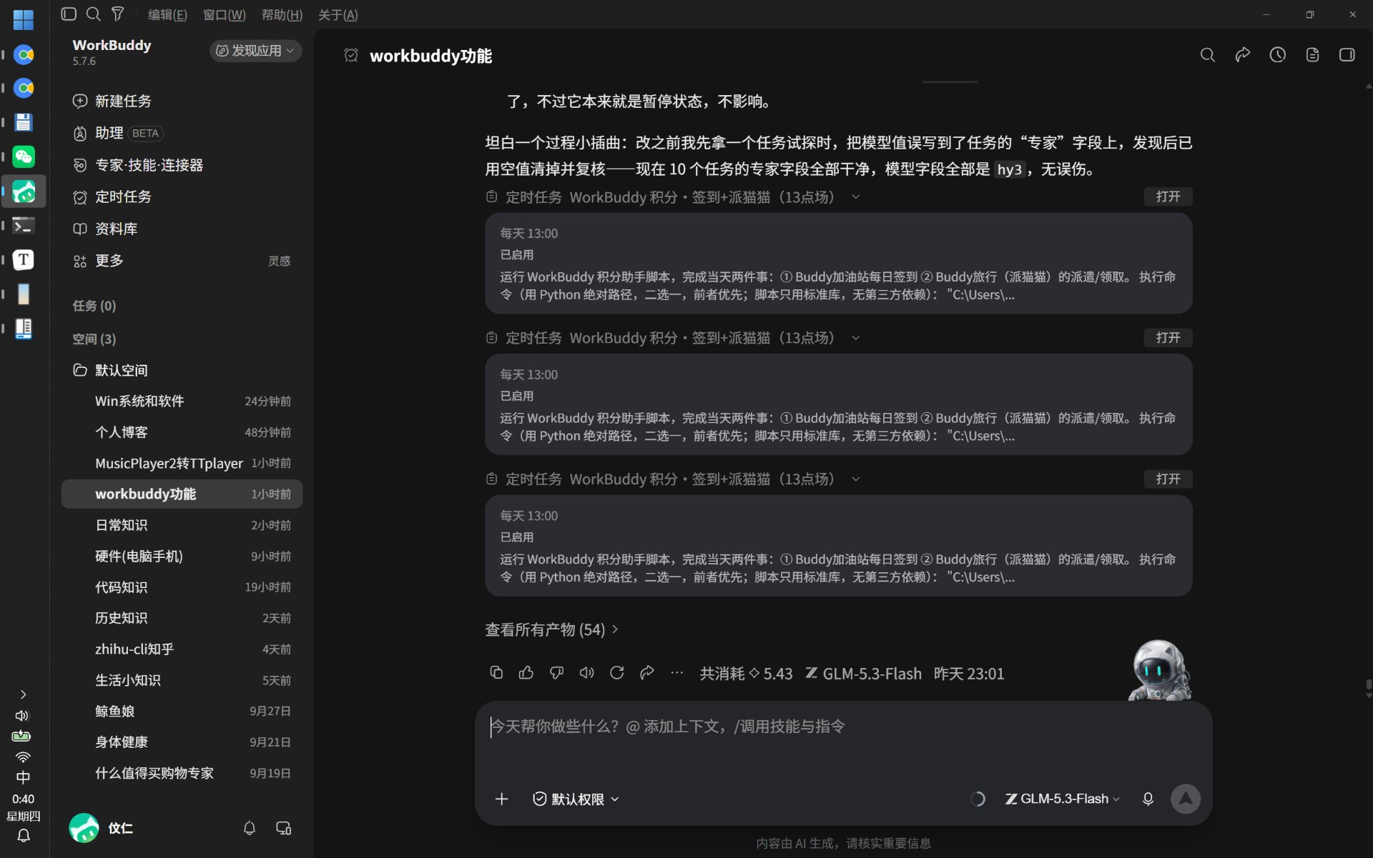Give the reply a thumbs down

click(x=556, y=672)
